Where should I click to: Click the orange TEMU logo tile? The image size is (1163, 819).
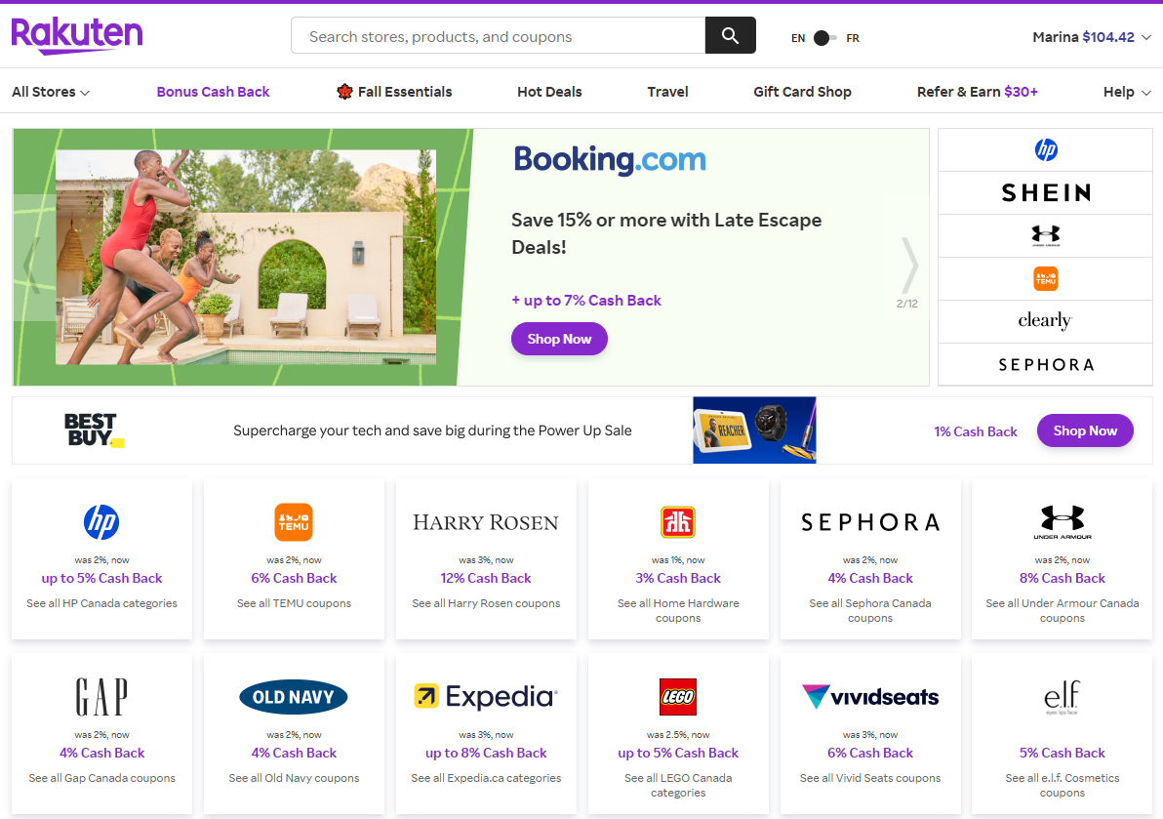294,522
